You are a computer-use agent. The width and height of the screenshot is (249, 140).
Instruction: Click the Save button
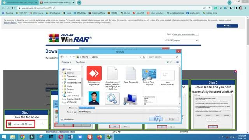pyautogui.click(x=156, y=119)
